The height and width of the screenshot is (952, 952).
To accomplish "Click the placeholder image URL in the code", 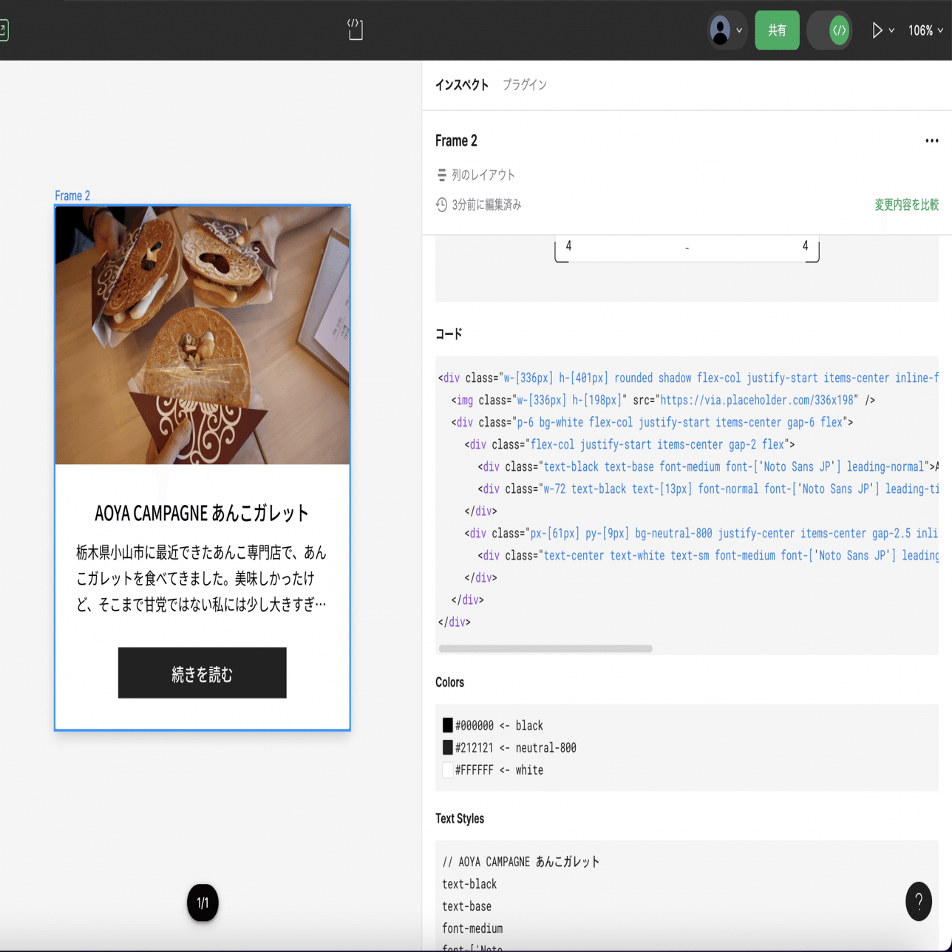I will coord(758,400).
